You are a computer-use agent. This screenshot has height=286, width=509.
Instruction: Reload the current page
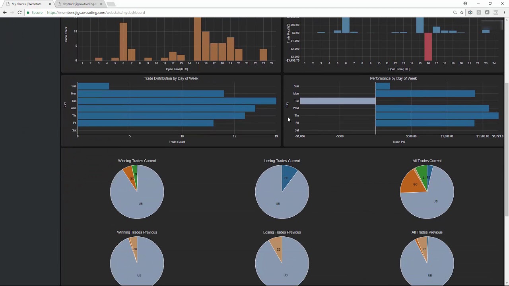coord(19,12)
